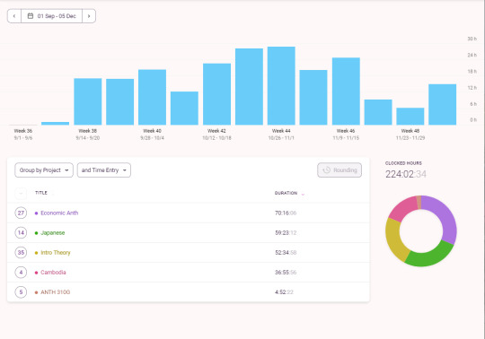Viewport: 485px width, 339px height.
Task: Sort by the TITLE column header
Action: [x=41, y=193]
